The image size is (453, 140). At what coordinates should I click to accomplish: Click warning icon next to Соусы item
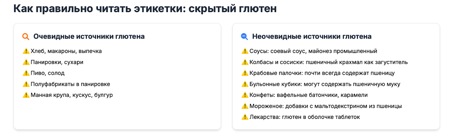(x=245, y=51)
